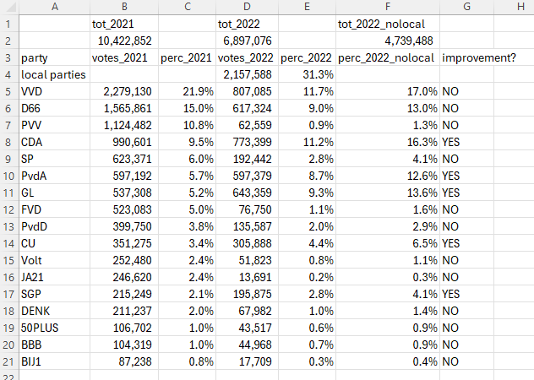
Task: Click the perc_2022 header cell
Action: pos(307,58)
